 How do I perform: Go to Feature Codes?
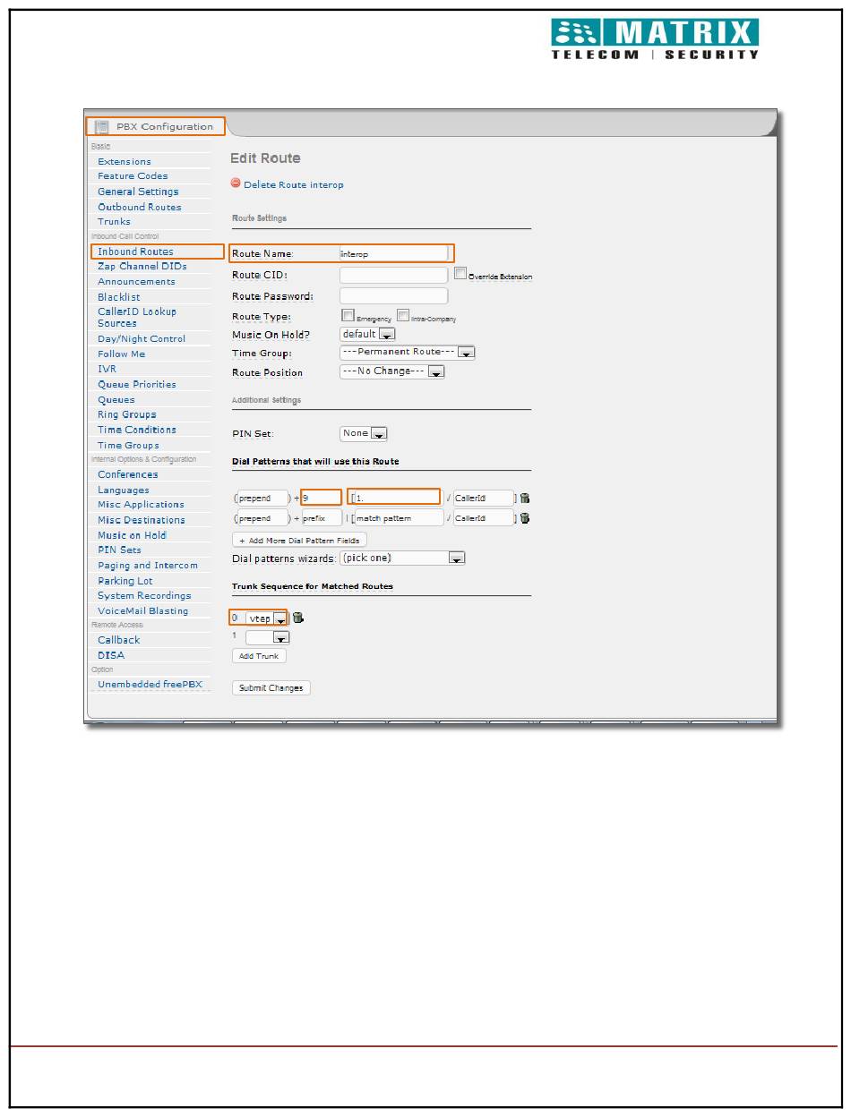coord(133,176)
